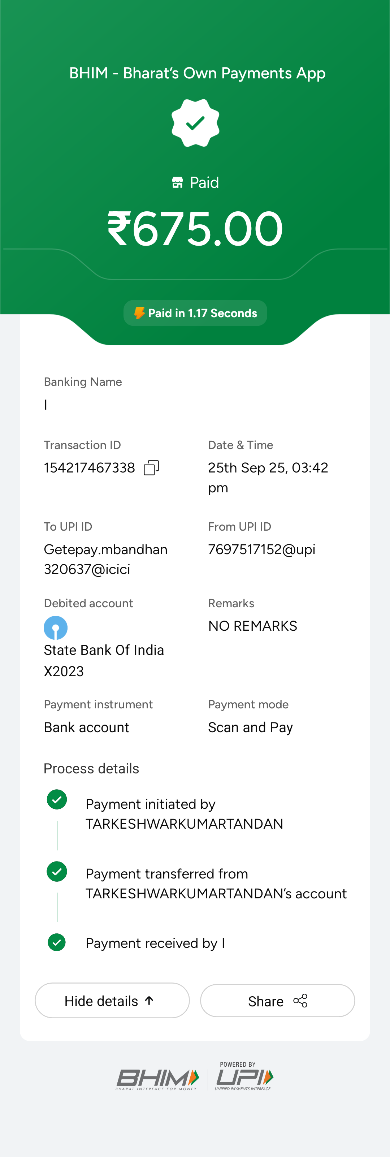Click the up arrow in Hide details
390x1157 pixels.
click(x=149, y=1000)
